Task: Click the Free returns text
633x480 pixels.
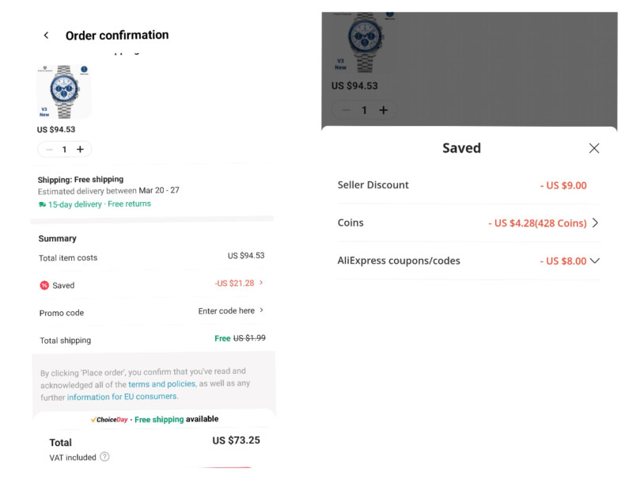Action: 129,204
